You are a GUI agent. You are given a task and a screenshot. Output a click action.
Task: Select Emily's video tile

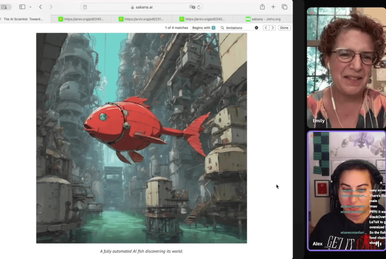point(346,68)
